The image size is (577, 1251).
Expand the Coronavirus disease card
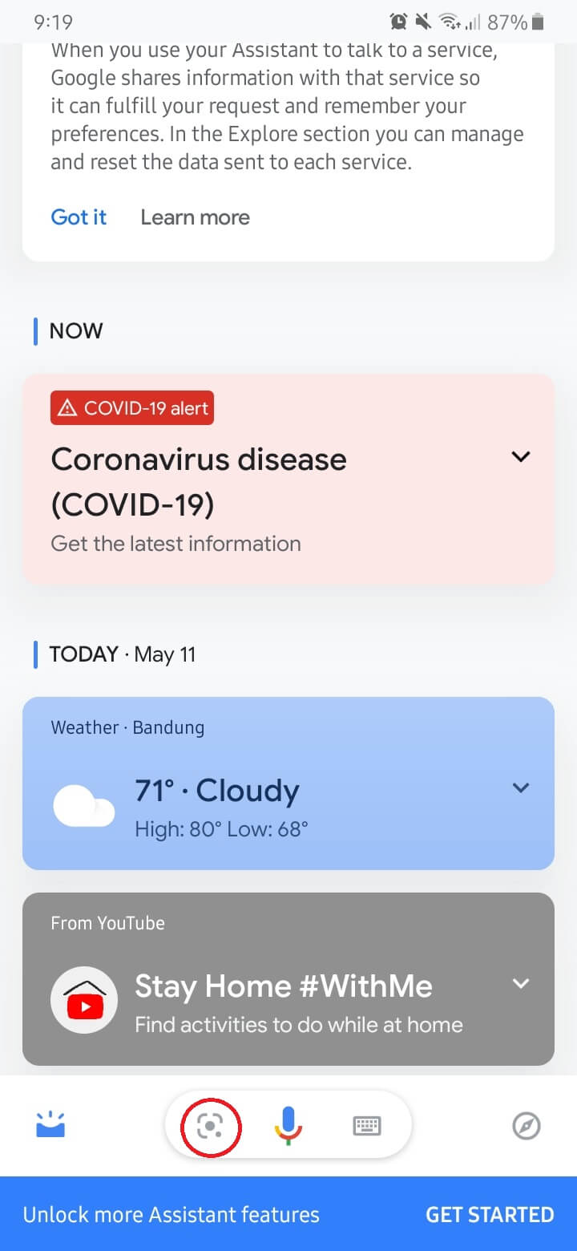(x=521, y=456)
